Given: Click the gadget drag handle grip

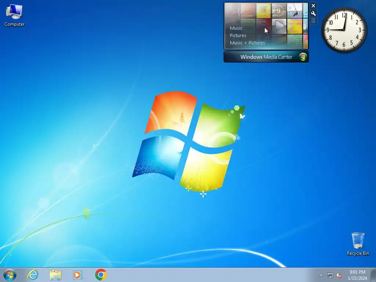Looking at the screenshot, I should 314,21.
